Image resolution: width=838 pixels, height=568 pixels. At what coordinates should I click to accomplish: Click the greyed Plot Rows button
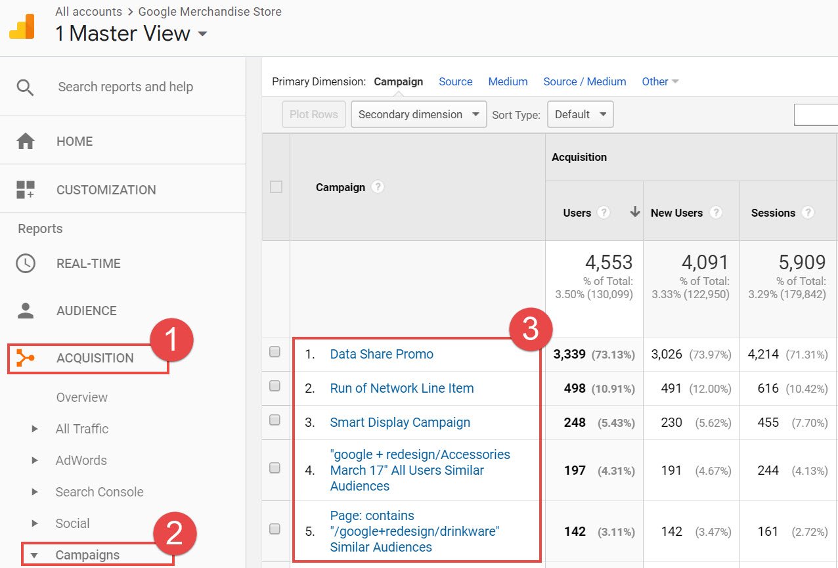tap(313, 114)
